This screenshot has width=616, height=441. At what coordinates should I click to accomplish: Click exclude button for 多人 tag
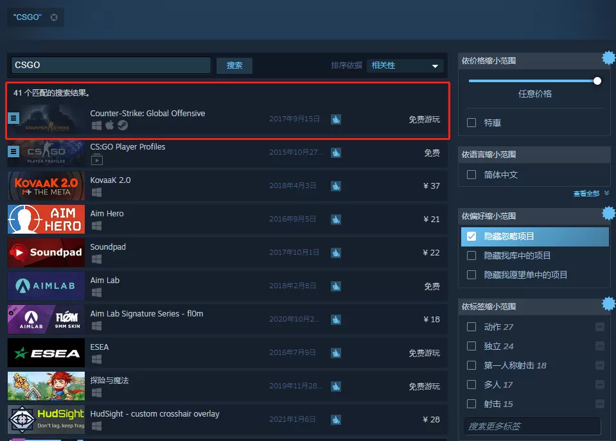[600, 385]
